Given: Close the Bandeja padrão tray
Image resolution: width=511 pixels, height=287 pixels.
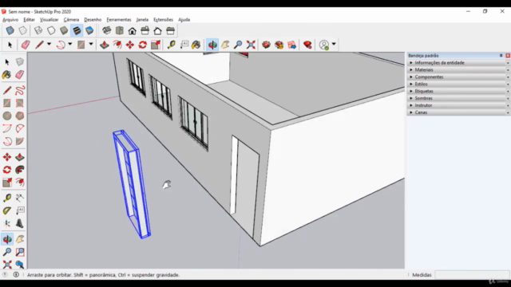Looking at the screenshot, I should point(508,56).
